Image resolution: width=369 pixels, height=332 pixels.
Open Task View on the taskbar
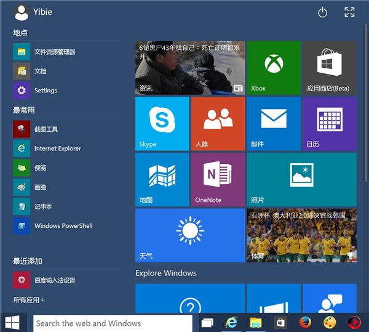[207, 323]
